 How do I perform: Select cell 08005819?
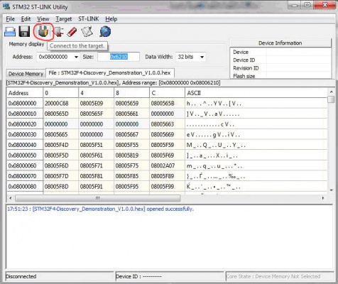coord(131,155)
